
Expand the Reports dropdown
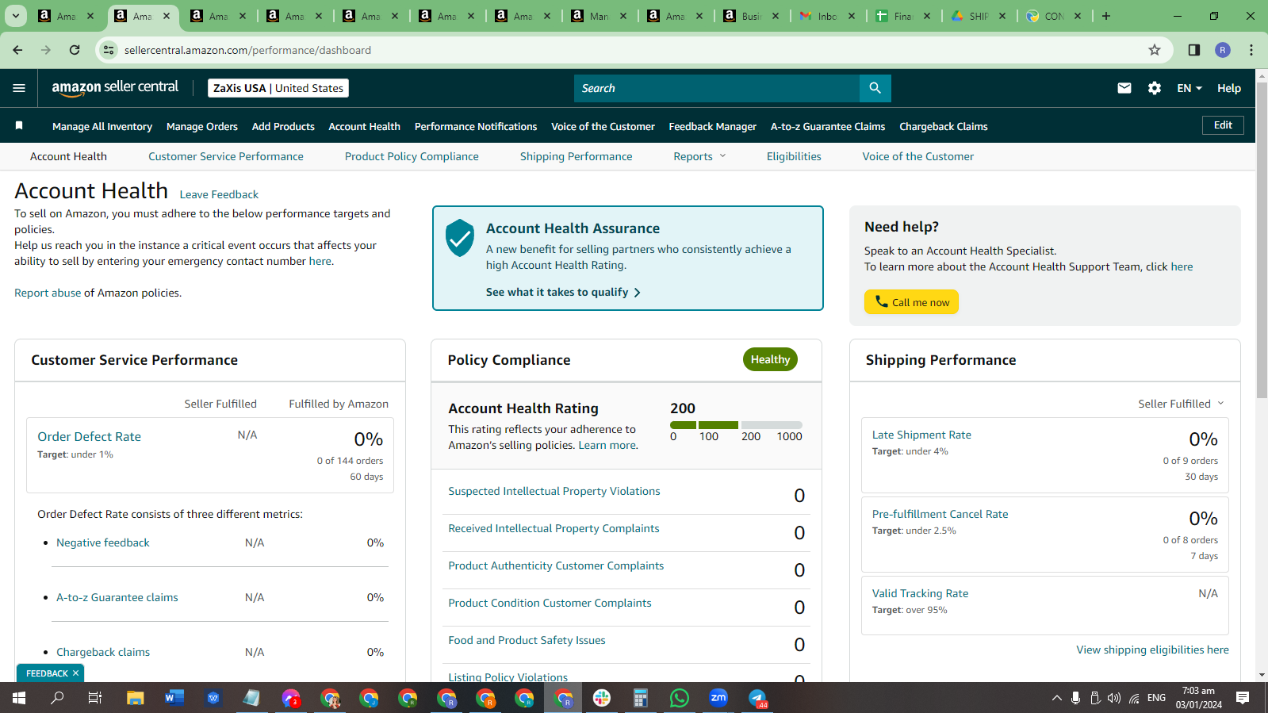click(x=699, y=156)
